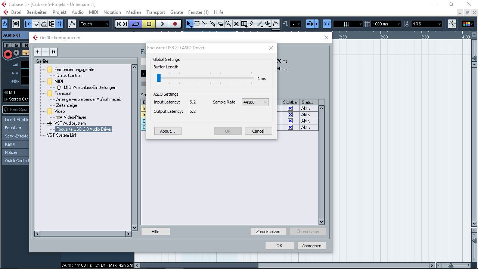Viewport: 478px width, 269px height.
Task: Select the Split scissors tool
Action: pos(205,24)
